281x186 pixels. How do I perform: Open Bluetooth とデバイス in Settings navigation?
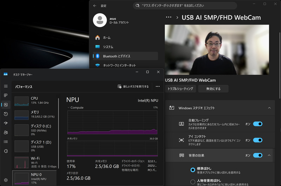click(x=125, y=56)
